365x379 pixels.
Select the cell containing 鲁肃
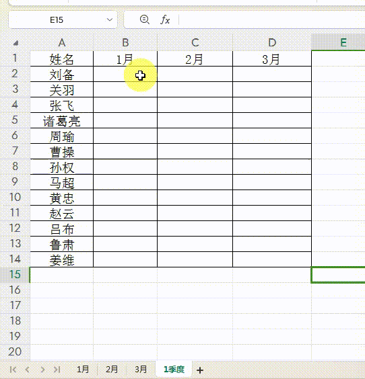62,244
